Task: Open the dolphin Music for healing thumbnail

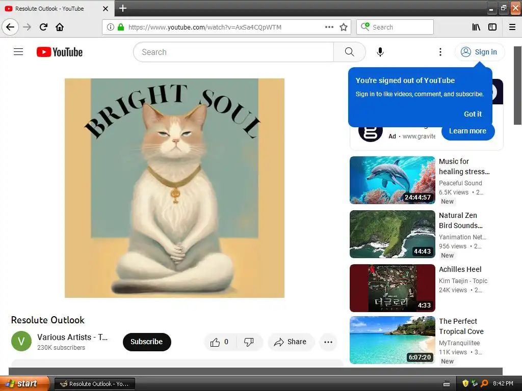Action: click(392, 180)
